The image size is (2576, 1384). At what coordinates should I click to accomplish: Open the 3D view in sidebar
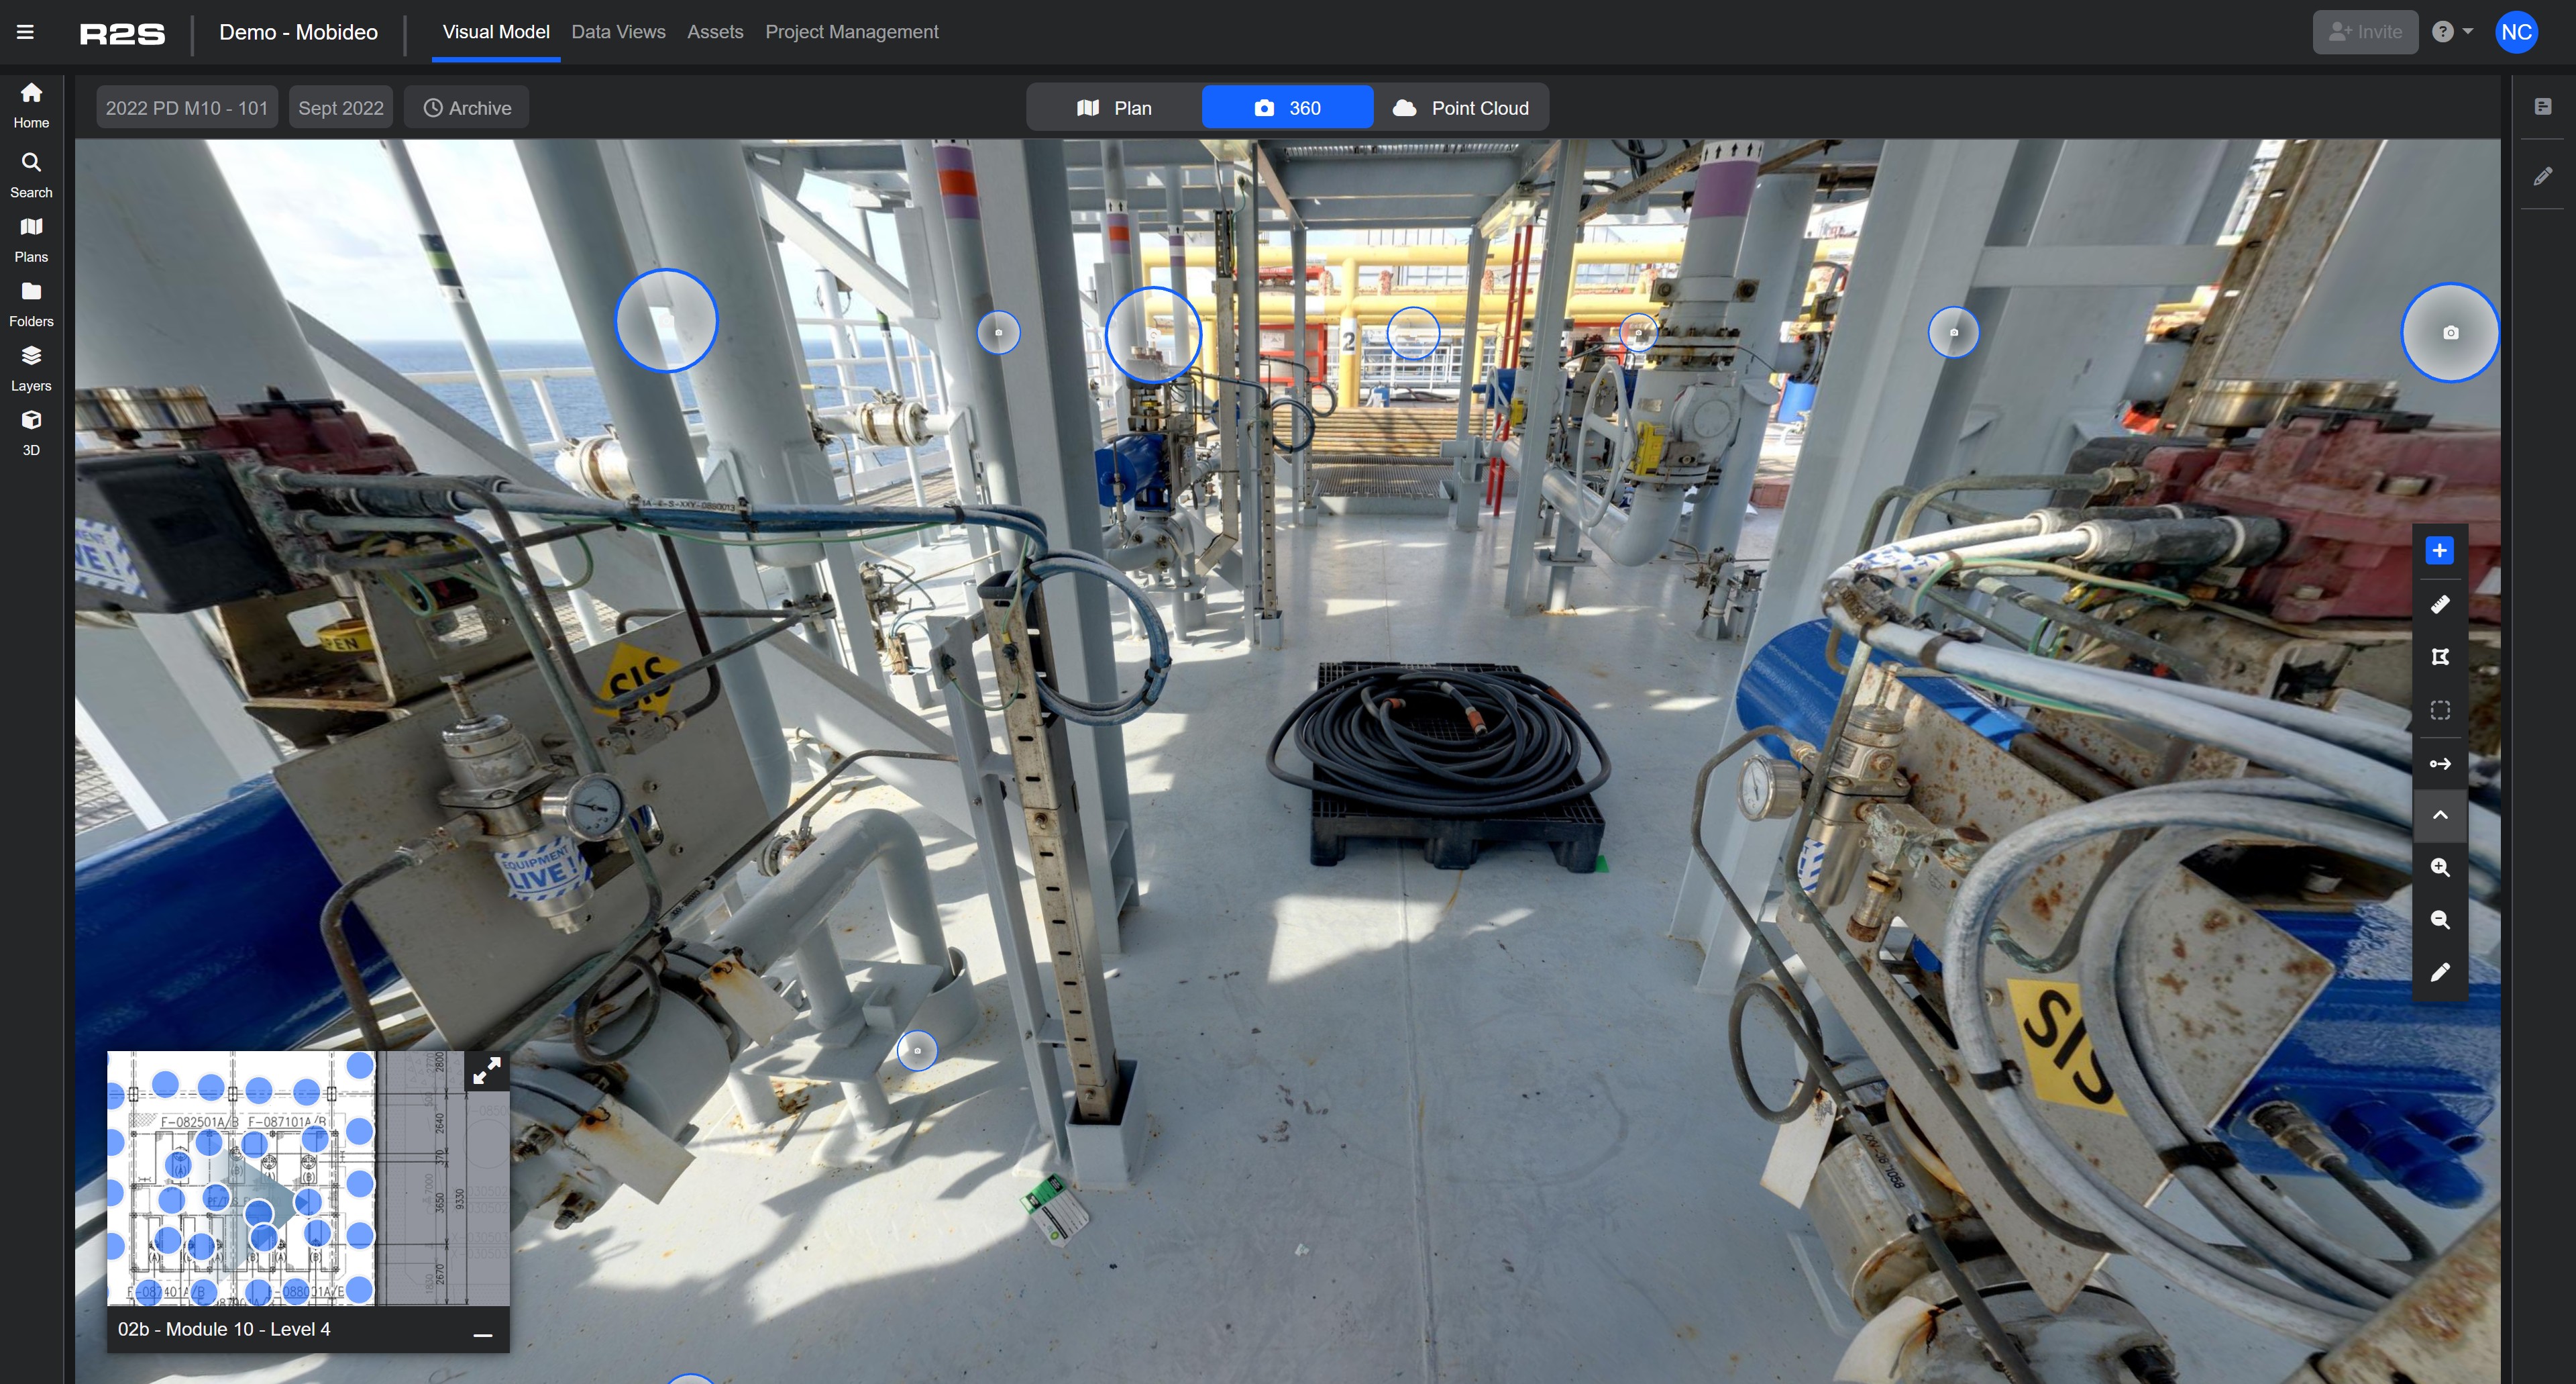(x=31, y=434)
